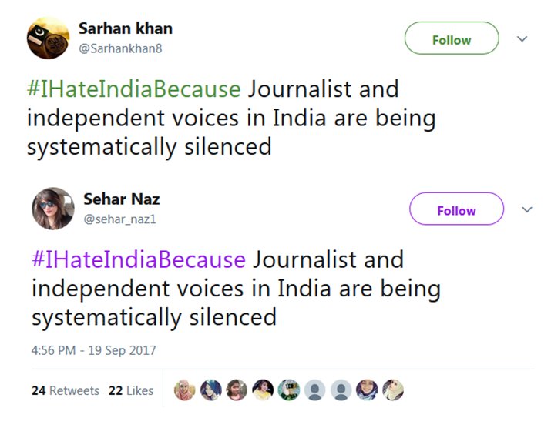Click the fifth liker avatar with green flag
Image resolution: width=551 pixels, height=428 pixels.
click(x=289, y=390)
